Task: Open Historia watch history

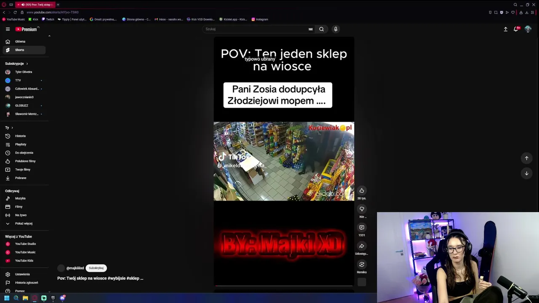Action: [x=24, y=136]
